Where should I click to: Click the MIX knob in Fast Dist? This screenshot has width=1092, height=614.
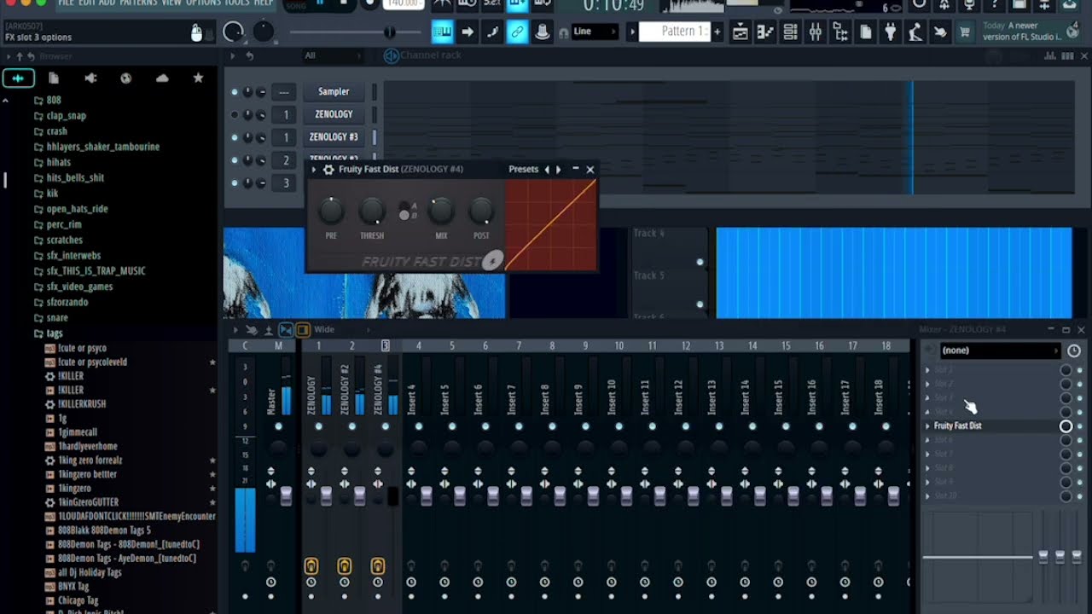coord(441,211)
